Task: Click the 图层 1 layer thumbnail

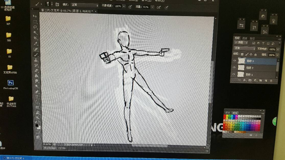Action: [241, 74]
